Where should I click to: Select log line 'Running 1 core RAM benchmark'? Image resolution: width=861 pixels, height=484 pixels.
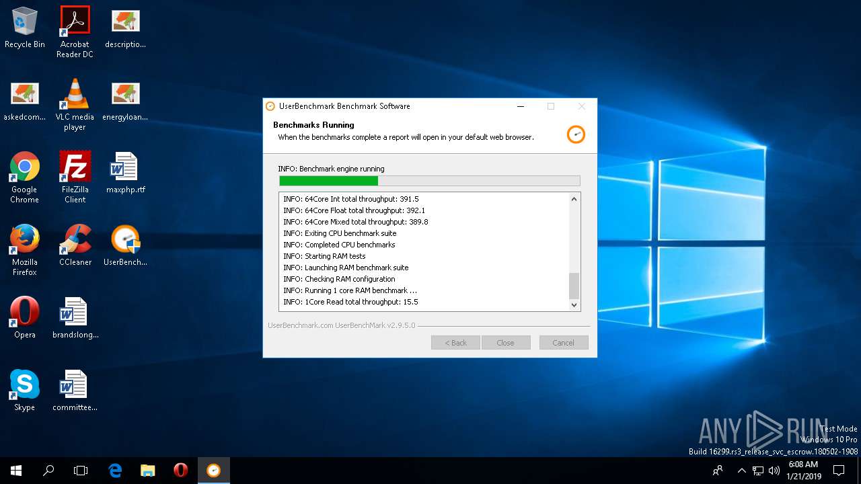(x=350, y=290)
